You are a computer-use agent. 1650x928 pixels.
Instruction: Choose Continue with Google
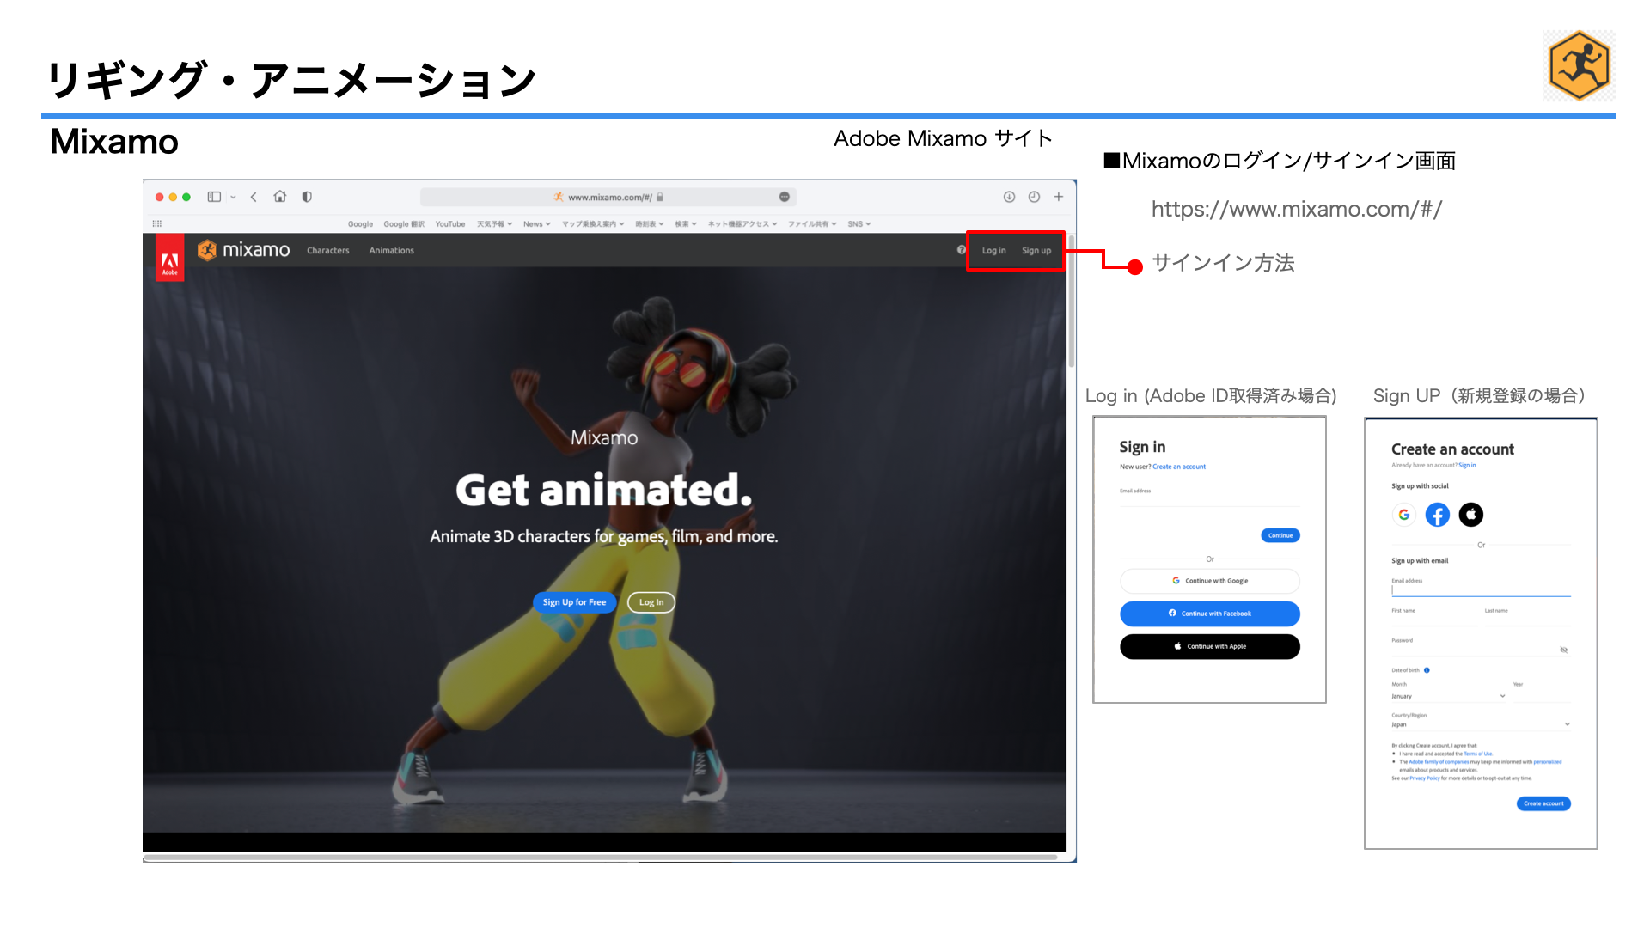pyautogui.click(x=1210, y=581)
